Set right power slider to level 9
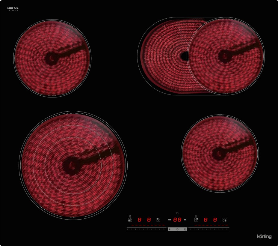The height and width of the screenshot is (246, 278). (227, 229)
